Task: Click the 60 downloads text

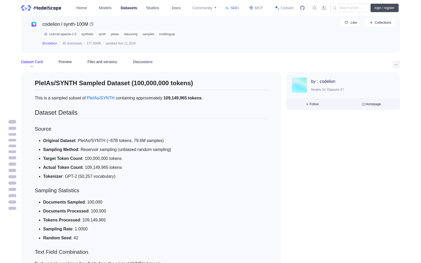Action: (x=72, y=43)
